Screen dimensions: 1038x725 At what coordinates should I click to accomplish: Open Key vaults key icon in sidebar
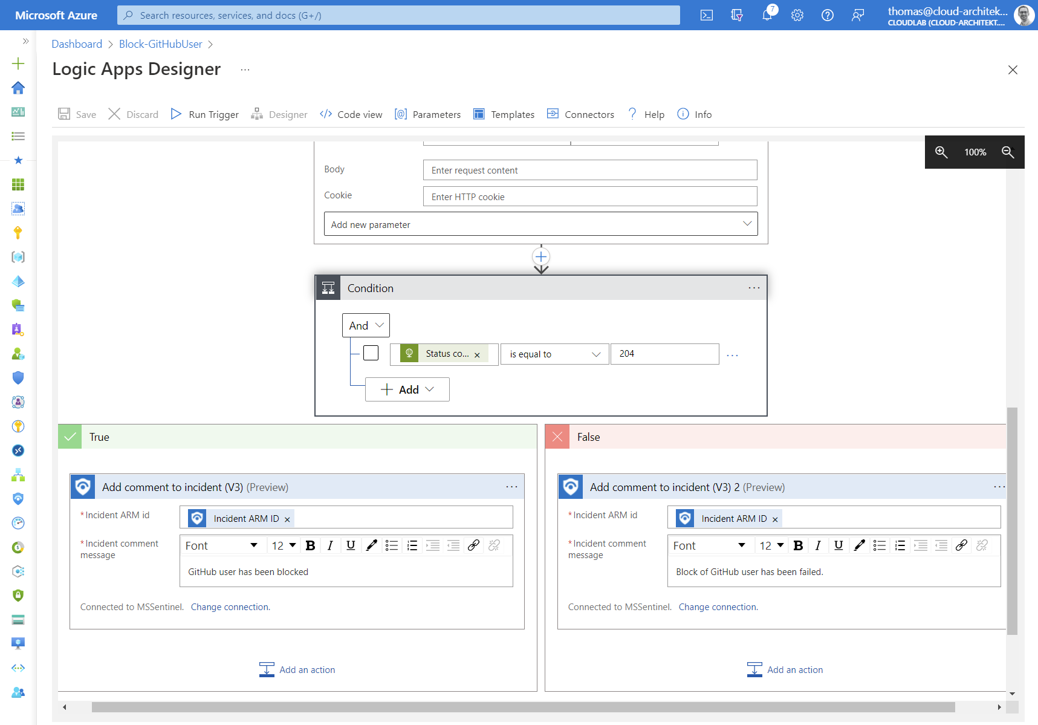click(18, 233)
